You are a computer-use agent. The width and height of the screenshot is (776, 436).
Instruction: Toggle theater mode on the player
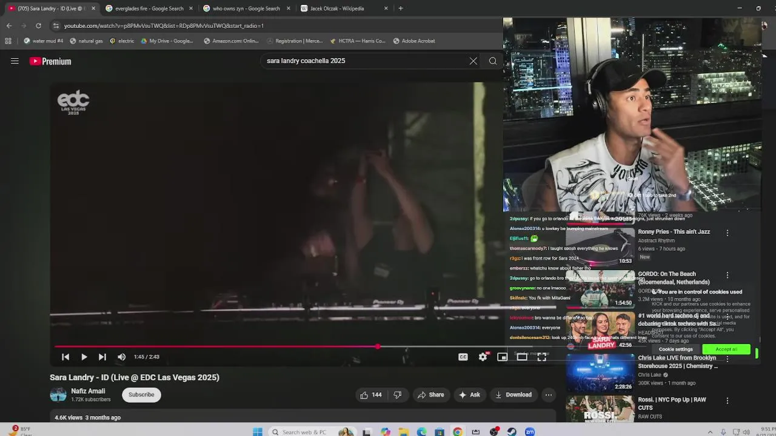[x=522, y=357]
